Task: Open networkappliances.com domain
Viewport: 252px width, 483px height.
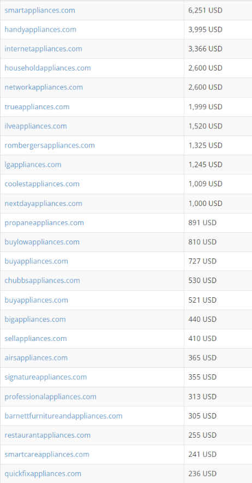Action: coord(44,87)
